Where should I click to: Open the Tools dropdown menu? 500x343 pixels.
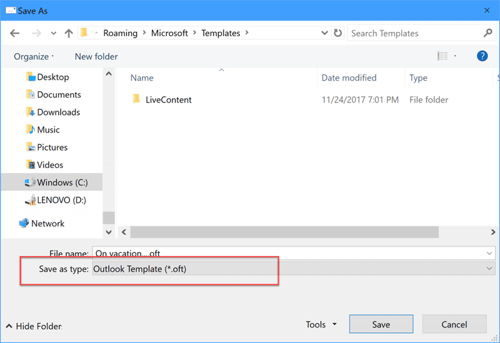(x=321, y=324)
